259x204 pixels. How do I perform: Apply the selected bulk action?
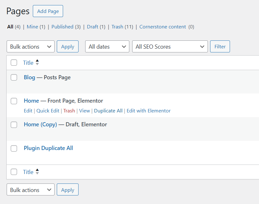click(x=68, y=46)
